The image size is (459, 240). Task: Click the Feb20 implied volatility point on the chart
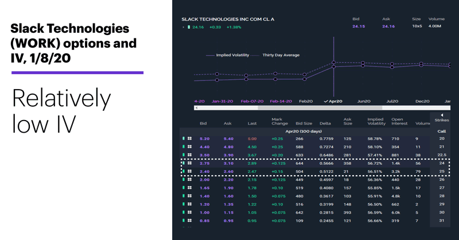[305, 79]
